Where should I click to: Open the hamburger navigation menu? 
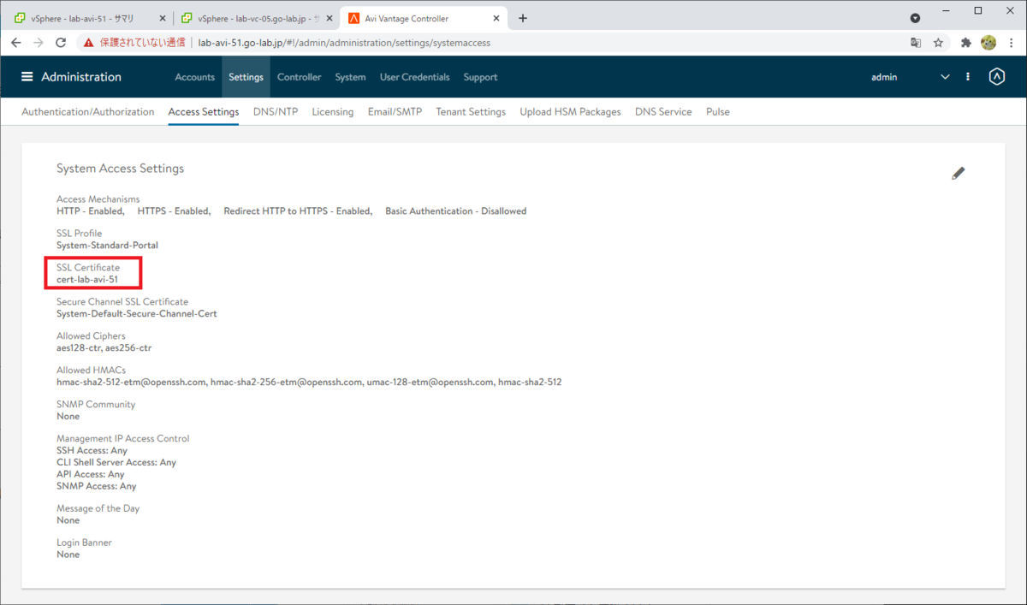coord(27,77)
